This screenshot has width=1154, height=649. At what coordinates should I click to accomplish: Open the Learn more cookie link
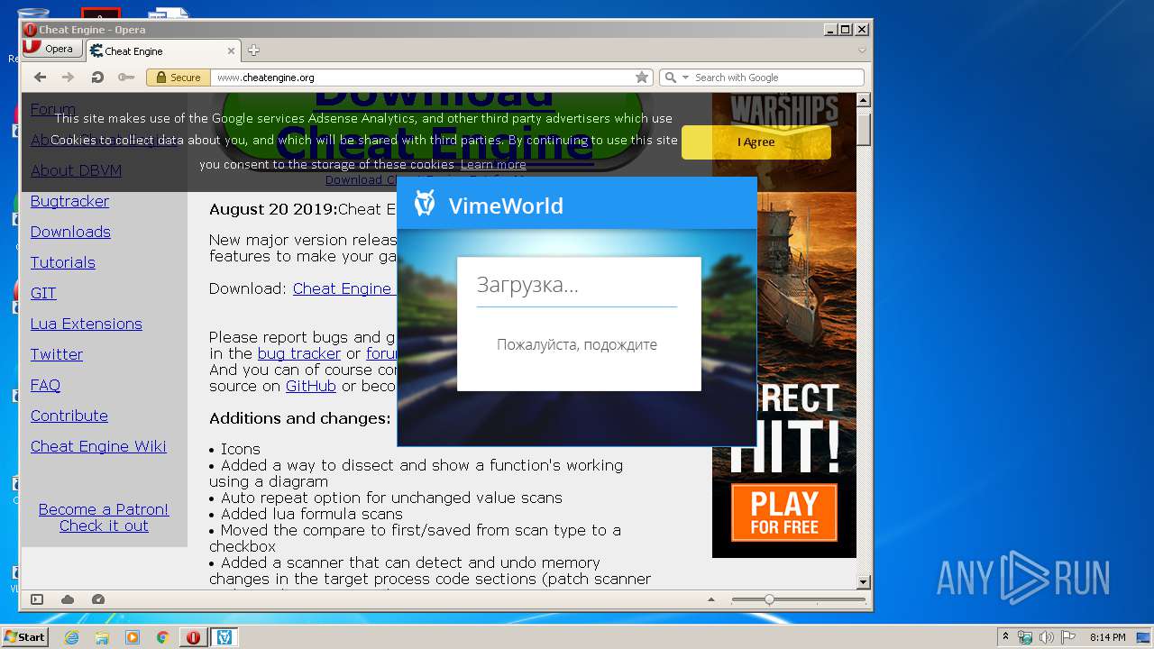tap(493, 164)
